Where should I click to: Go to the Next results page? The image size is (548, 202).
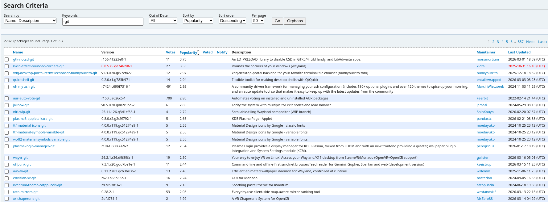tap(530, 42)
